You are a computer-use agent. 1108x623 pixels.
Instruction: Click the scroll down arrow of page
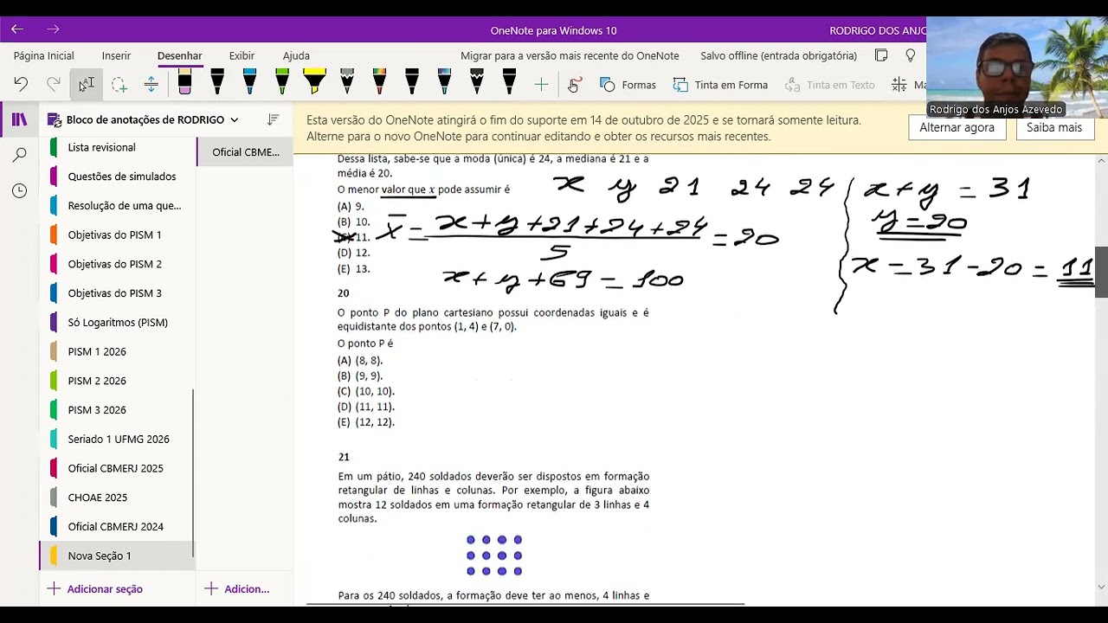(x=1101, y=587)
